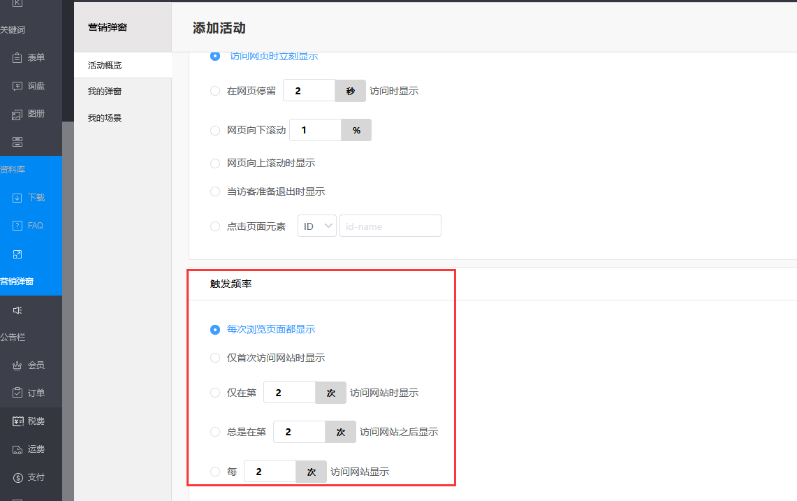Click the 询盘 inquiry icon
This screenshot has height=501, width=797.
pos(18,86)
